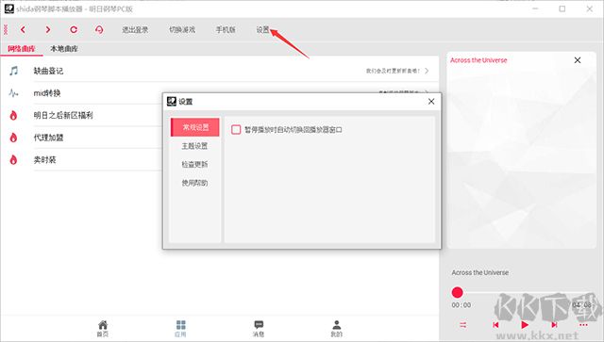
Task: Switch to the 本地曲库 tab
Action: click(x=64, y=49)
